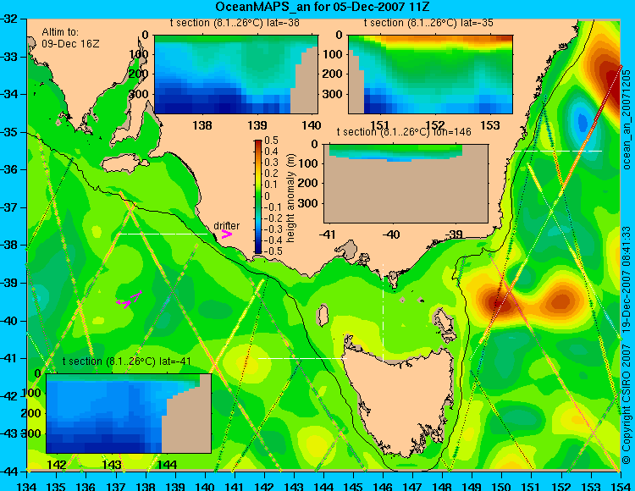Image resolution: width=635 pixels, height=491 pixels.
Task: Click the '300' depth label of lon=146 inset
Action: click(x=308, y=203)
